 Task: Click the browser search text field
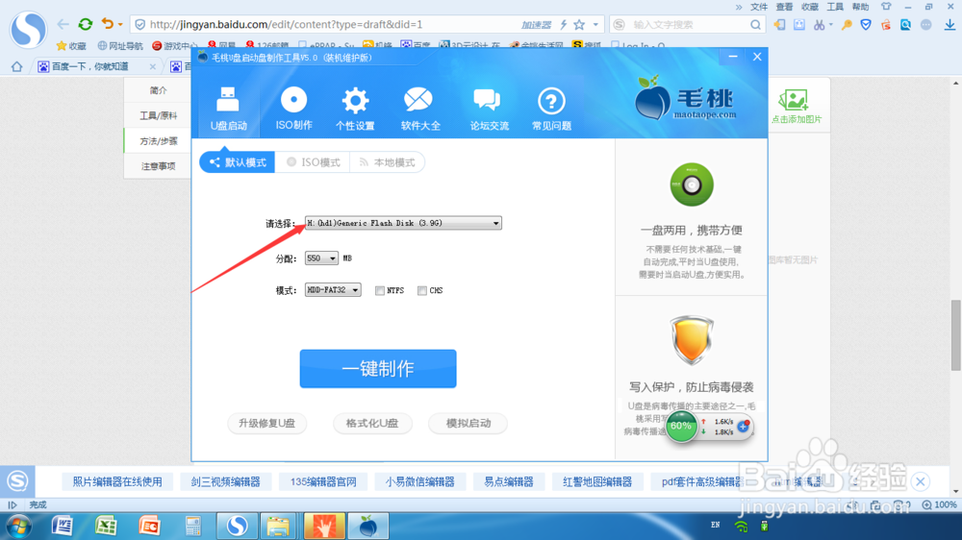[x=687, y=25]
